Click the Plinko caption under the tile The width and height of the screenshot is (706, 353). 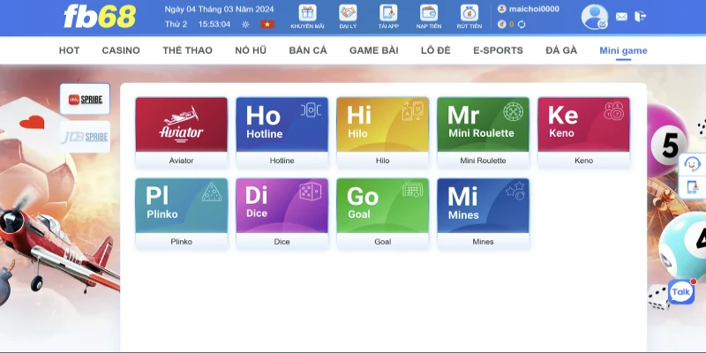point(182,242)
